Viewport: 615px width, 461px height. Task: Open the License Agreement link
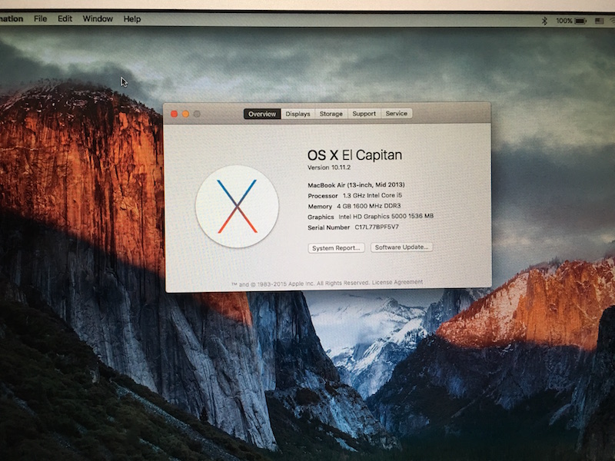397,282
